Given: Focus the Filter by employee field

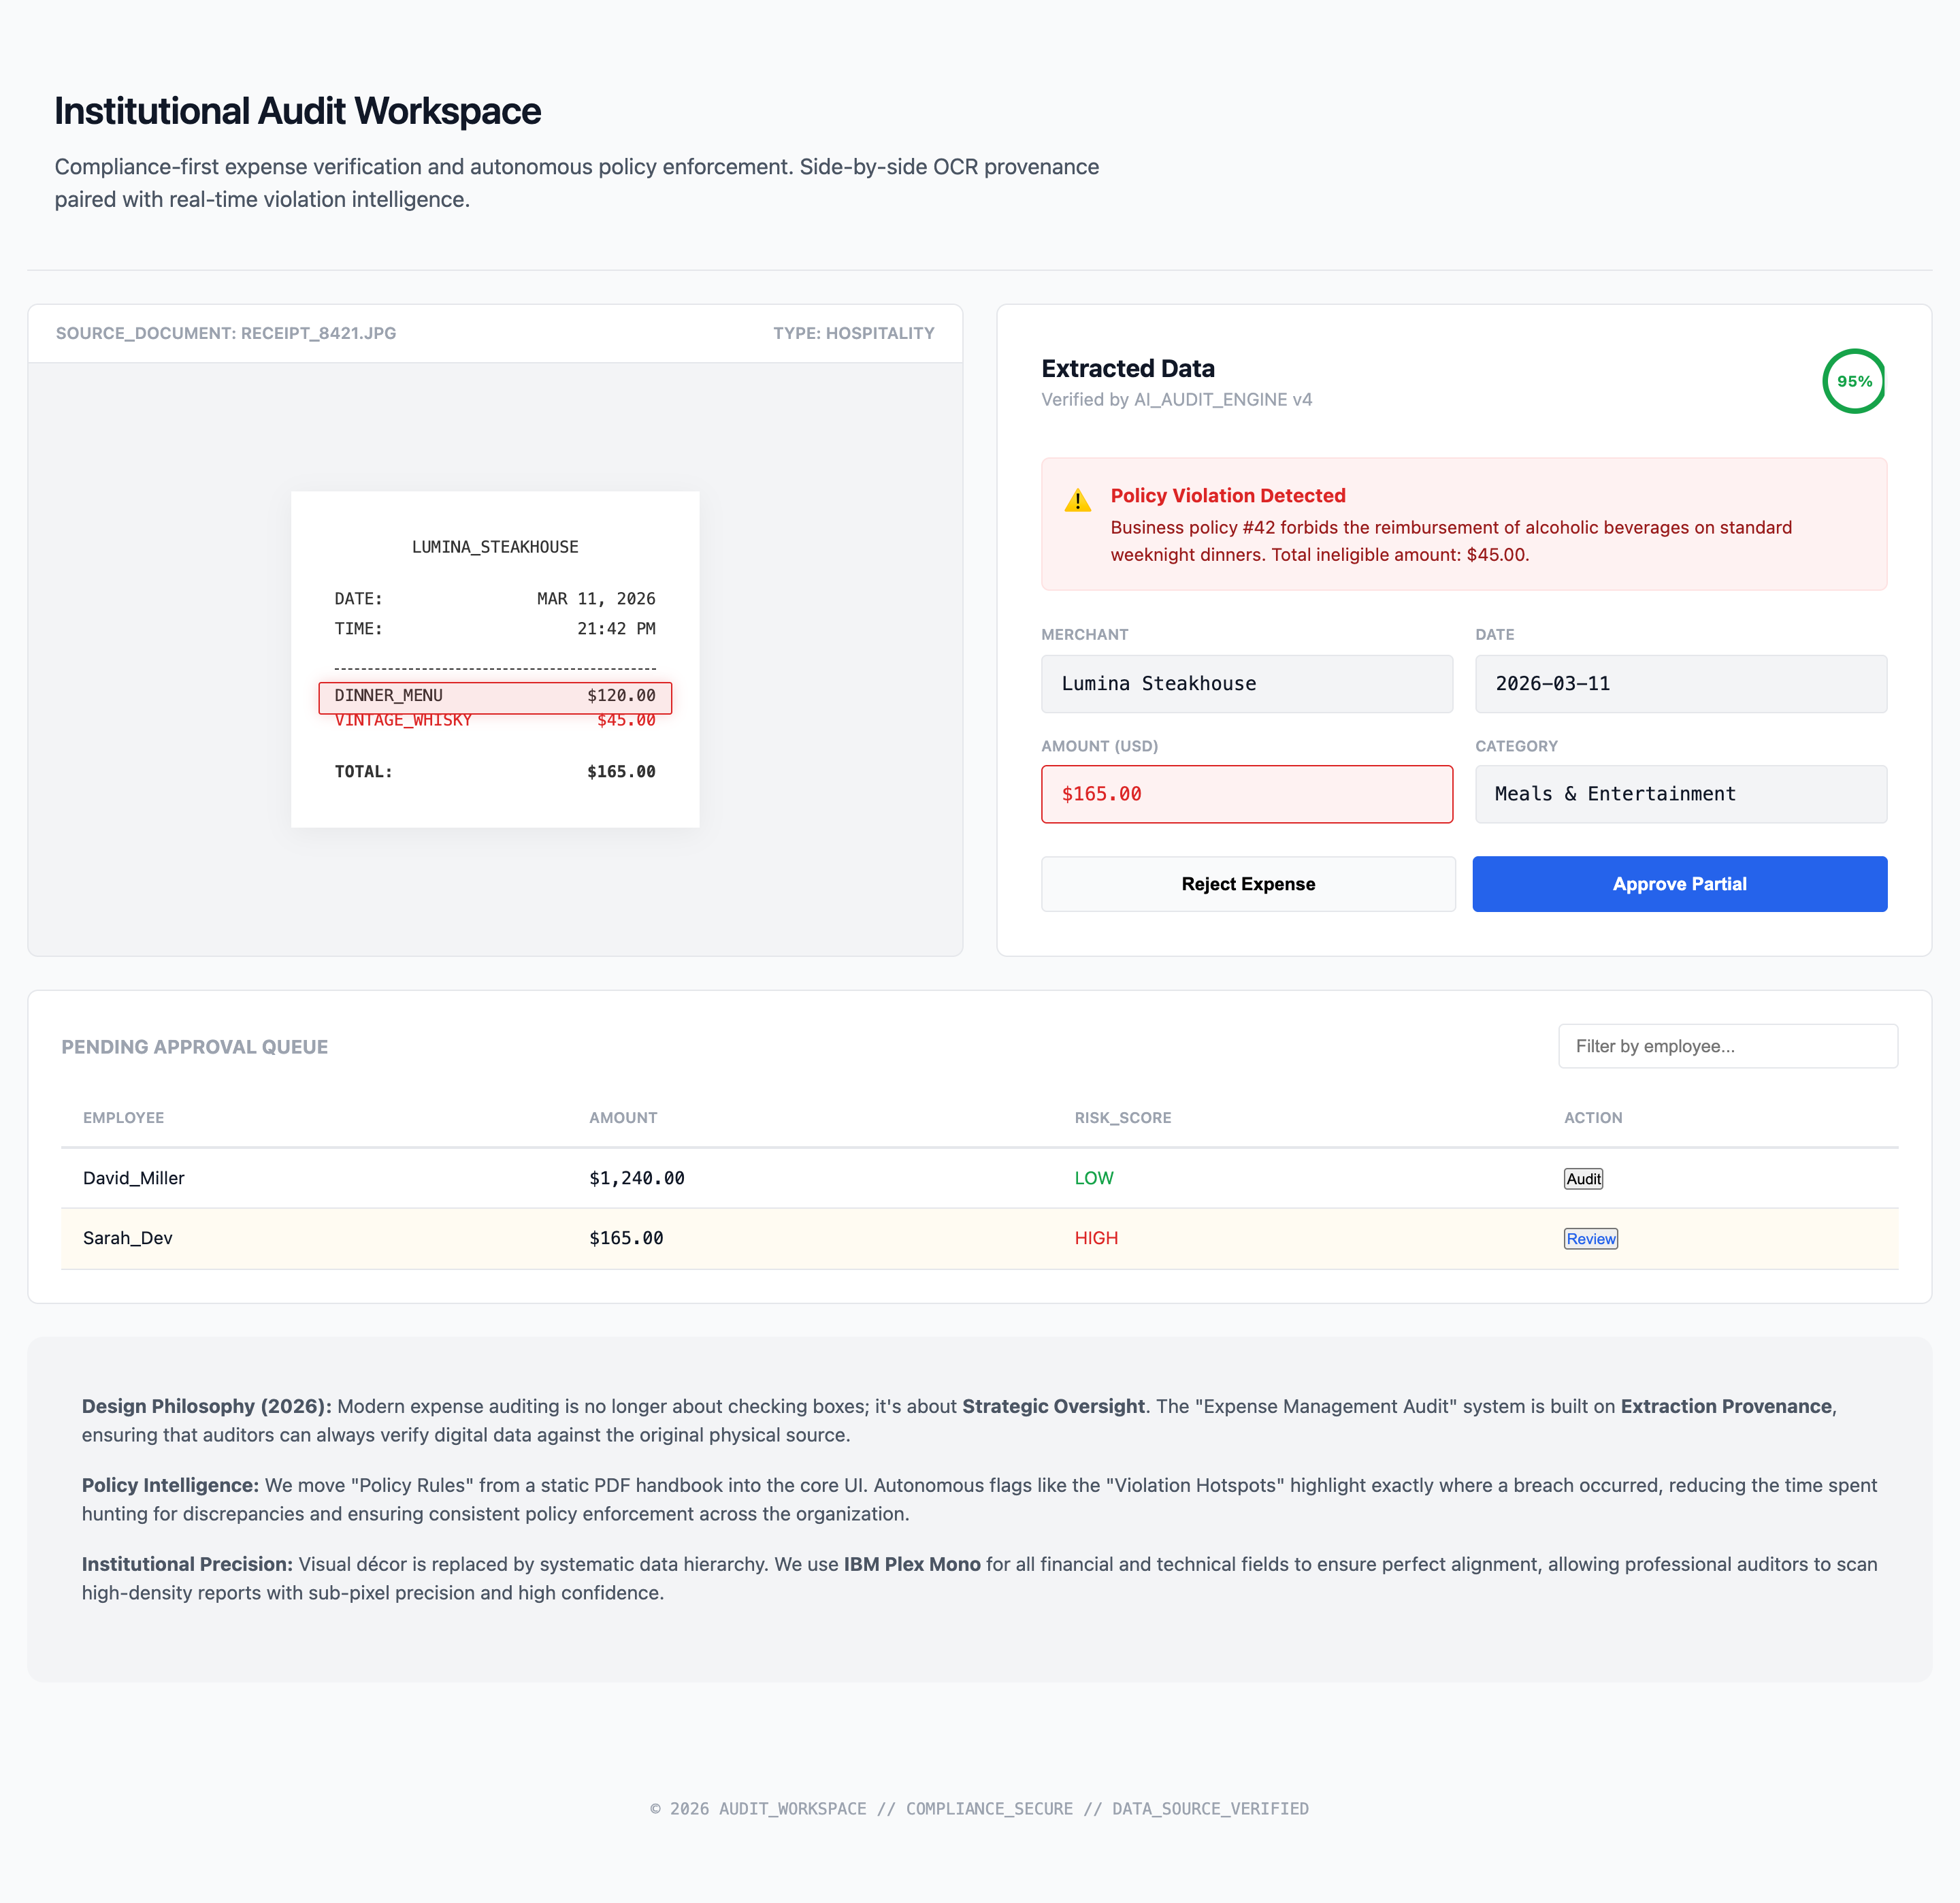Looking at the screenshot, I should pyautogui.click(x=1727, y=1046).
